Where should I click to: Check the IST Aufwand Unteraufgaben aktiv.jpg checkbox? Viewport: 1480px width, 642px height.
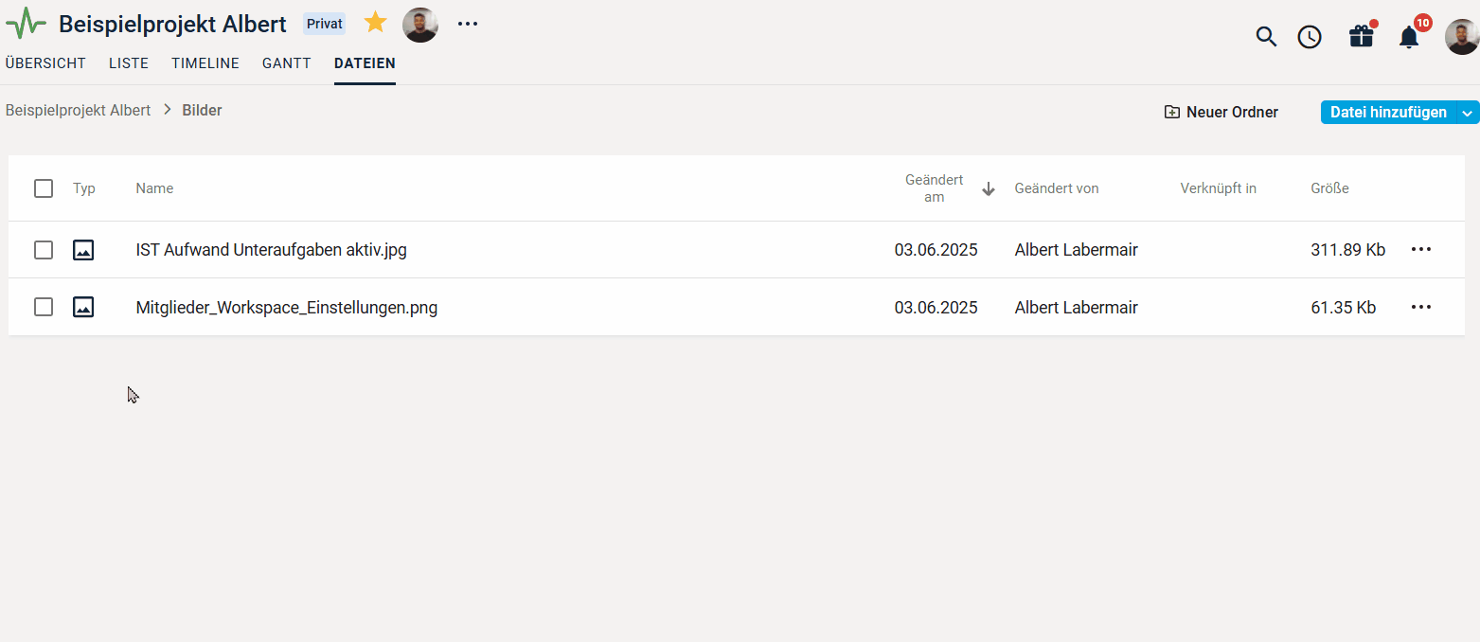pos(44,250)
